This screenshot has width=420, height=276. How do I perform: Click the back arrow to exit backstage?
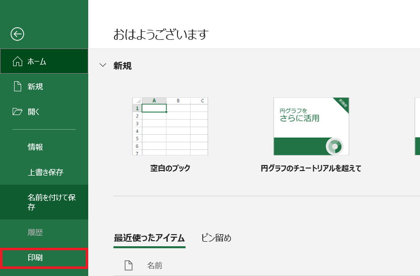point(17,34)
